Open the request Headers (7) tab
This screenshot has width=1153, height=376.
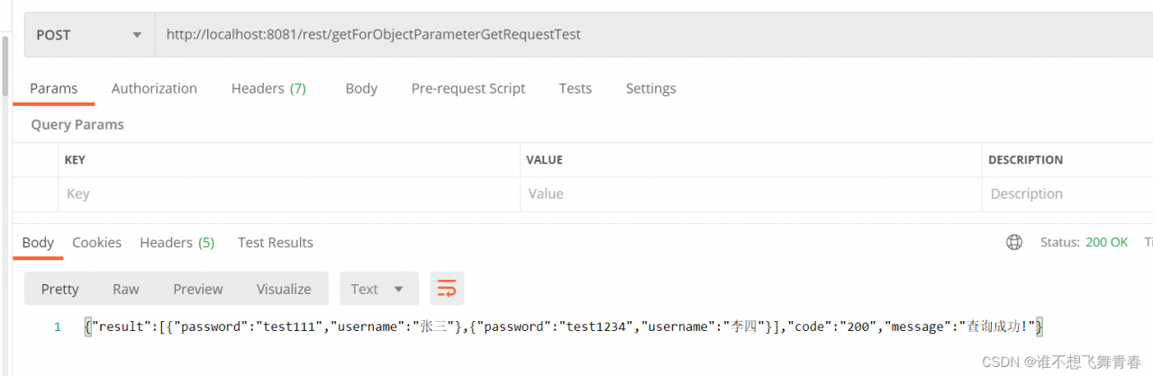tap(268, 88)
